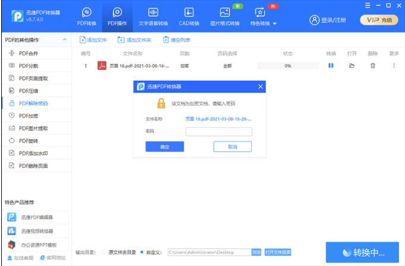Select 自定义 radio button
This screenshot has width=405, height=266.
141,252
